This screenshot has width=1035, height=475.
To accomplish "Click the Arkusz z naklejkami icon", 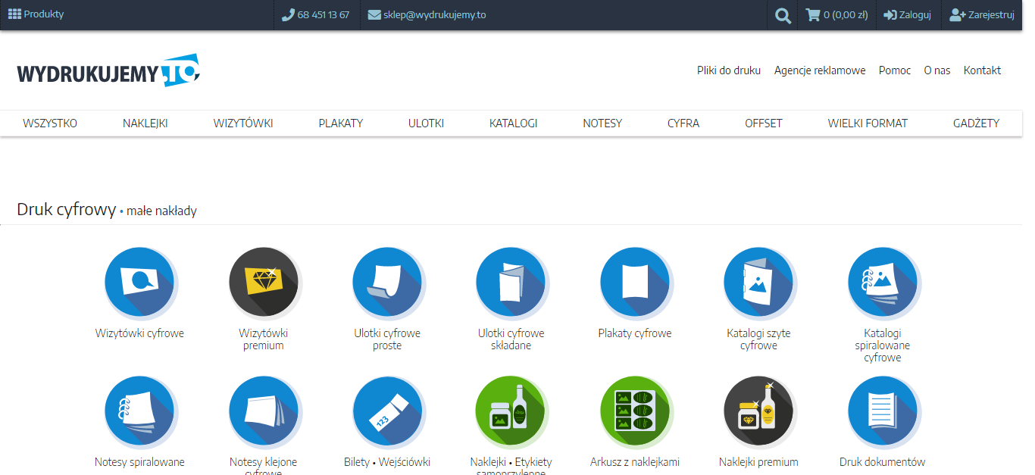I will pos(635,411).
